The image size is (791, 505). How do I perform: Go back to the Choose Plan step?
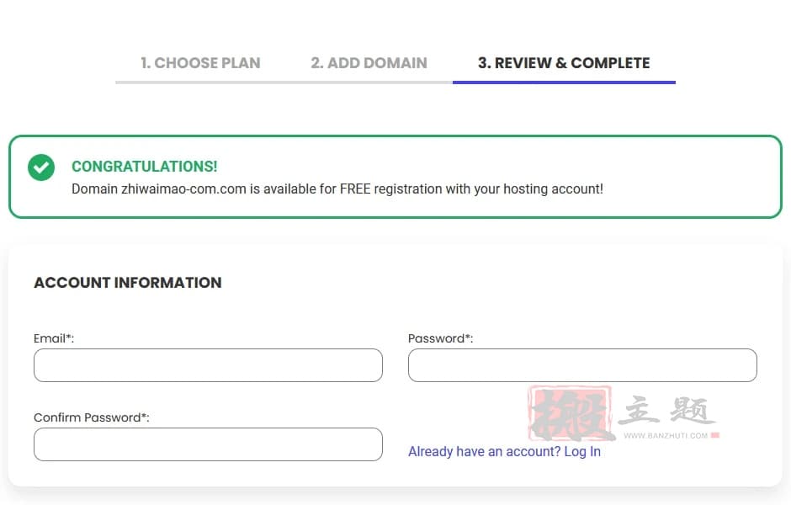[x=200, y=63]
